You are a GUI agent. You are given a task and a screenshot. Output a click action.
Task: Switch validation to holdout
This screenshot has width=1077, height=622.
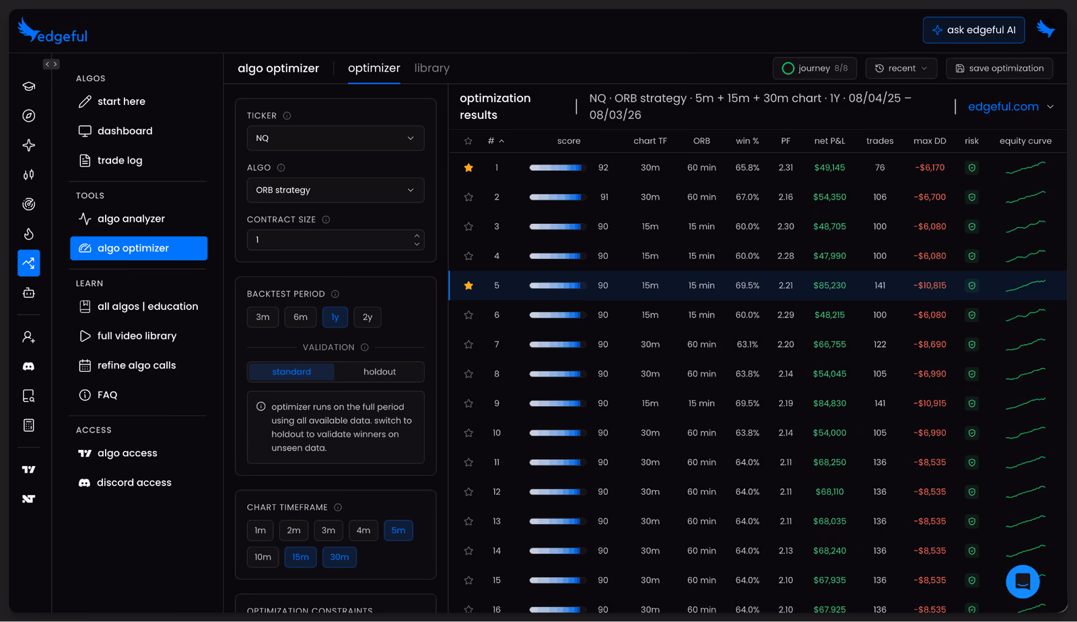pos(380,372)
